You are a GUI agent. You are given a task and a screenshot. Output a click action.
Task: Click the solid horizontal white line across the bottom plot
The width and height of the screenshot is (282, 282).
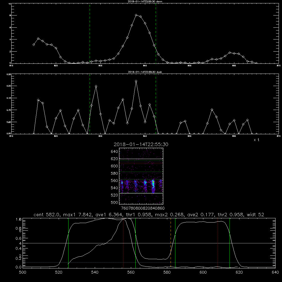click(x=149, y=243)
